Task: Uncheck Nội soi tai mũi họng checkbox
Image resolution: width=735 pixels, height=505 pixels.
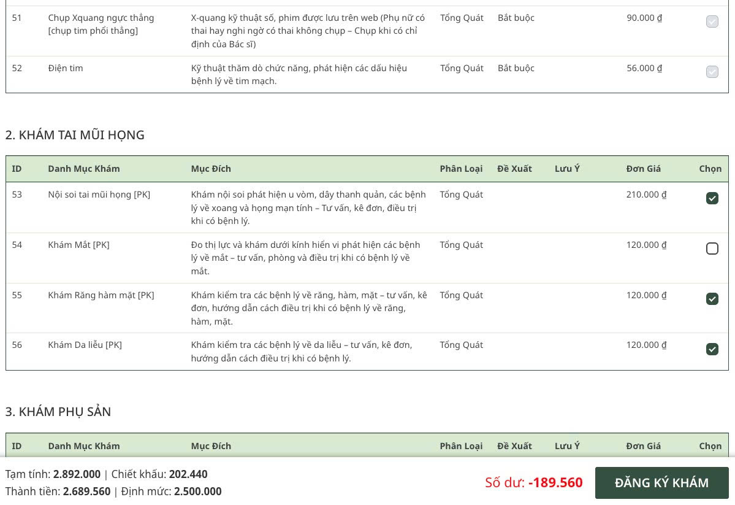Action: (x=712, y=198)
